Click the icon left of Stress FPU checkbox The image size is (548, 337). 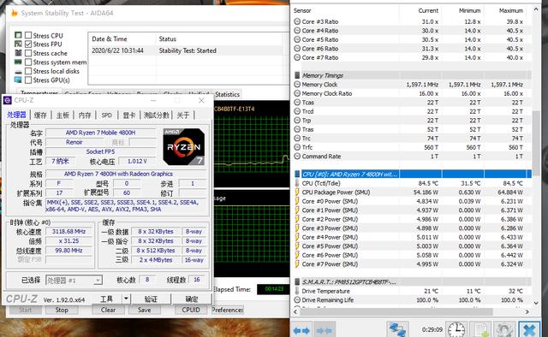click(x=18, y=44)
